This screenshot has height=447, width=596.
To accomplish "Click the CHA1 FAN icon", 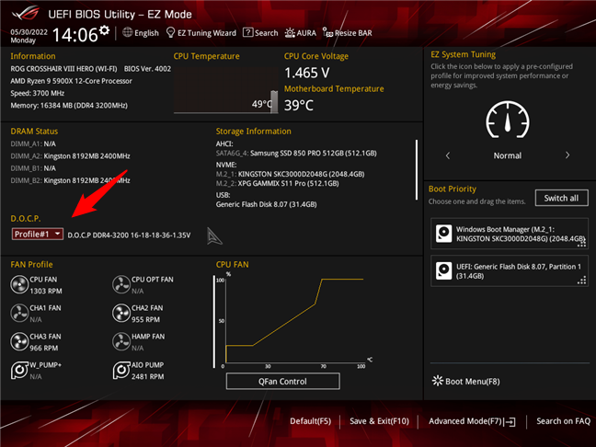I will pyautogui.click(x=19, y=314).
